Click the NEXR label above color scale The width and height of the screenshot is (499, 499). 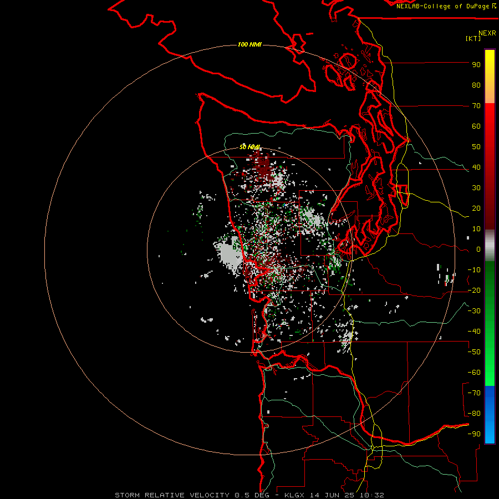(x=487, y=33)
